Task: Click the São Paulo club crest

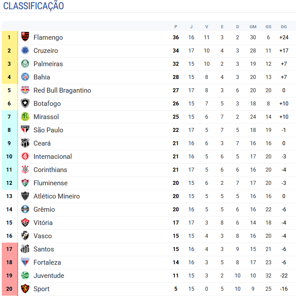Action: click(x=25, y=130)
